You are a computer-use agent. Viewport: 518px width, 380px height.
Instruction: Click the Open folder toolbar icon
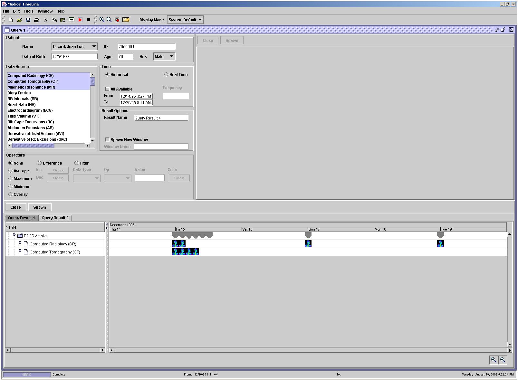(19, 20)
